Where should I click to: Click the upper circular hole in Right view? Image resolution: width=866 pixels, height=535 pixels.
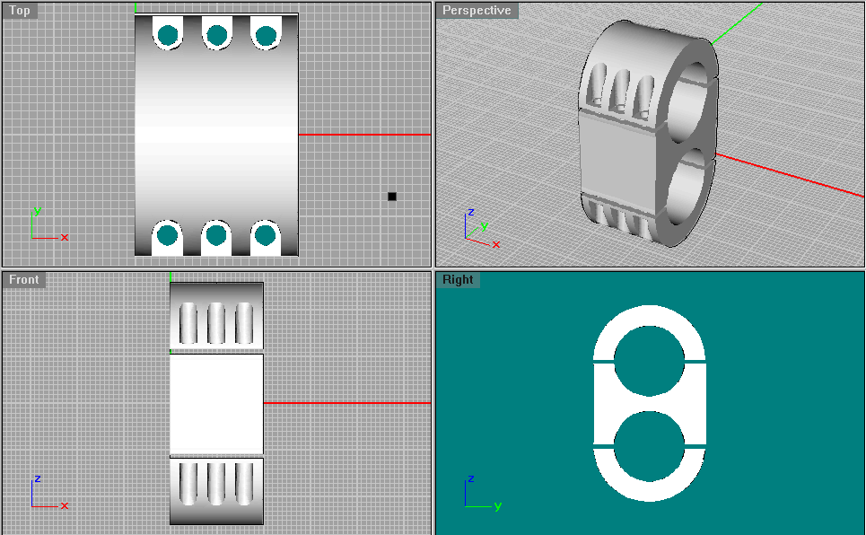650,361
